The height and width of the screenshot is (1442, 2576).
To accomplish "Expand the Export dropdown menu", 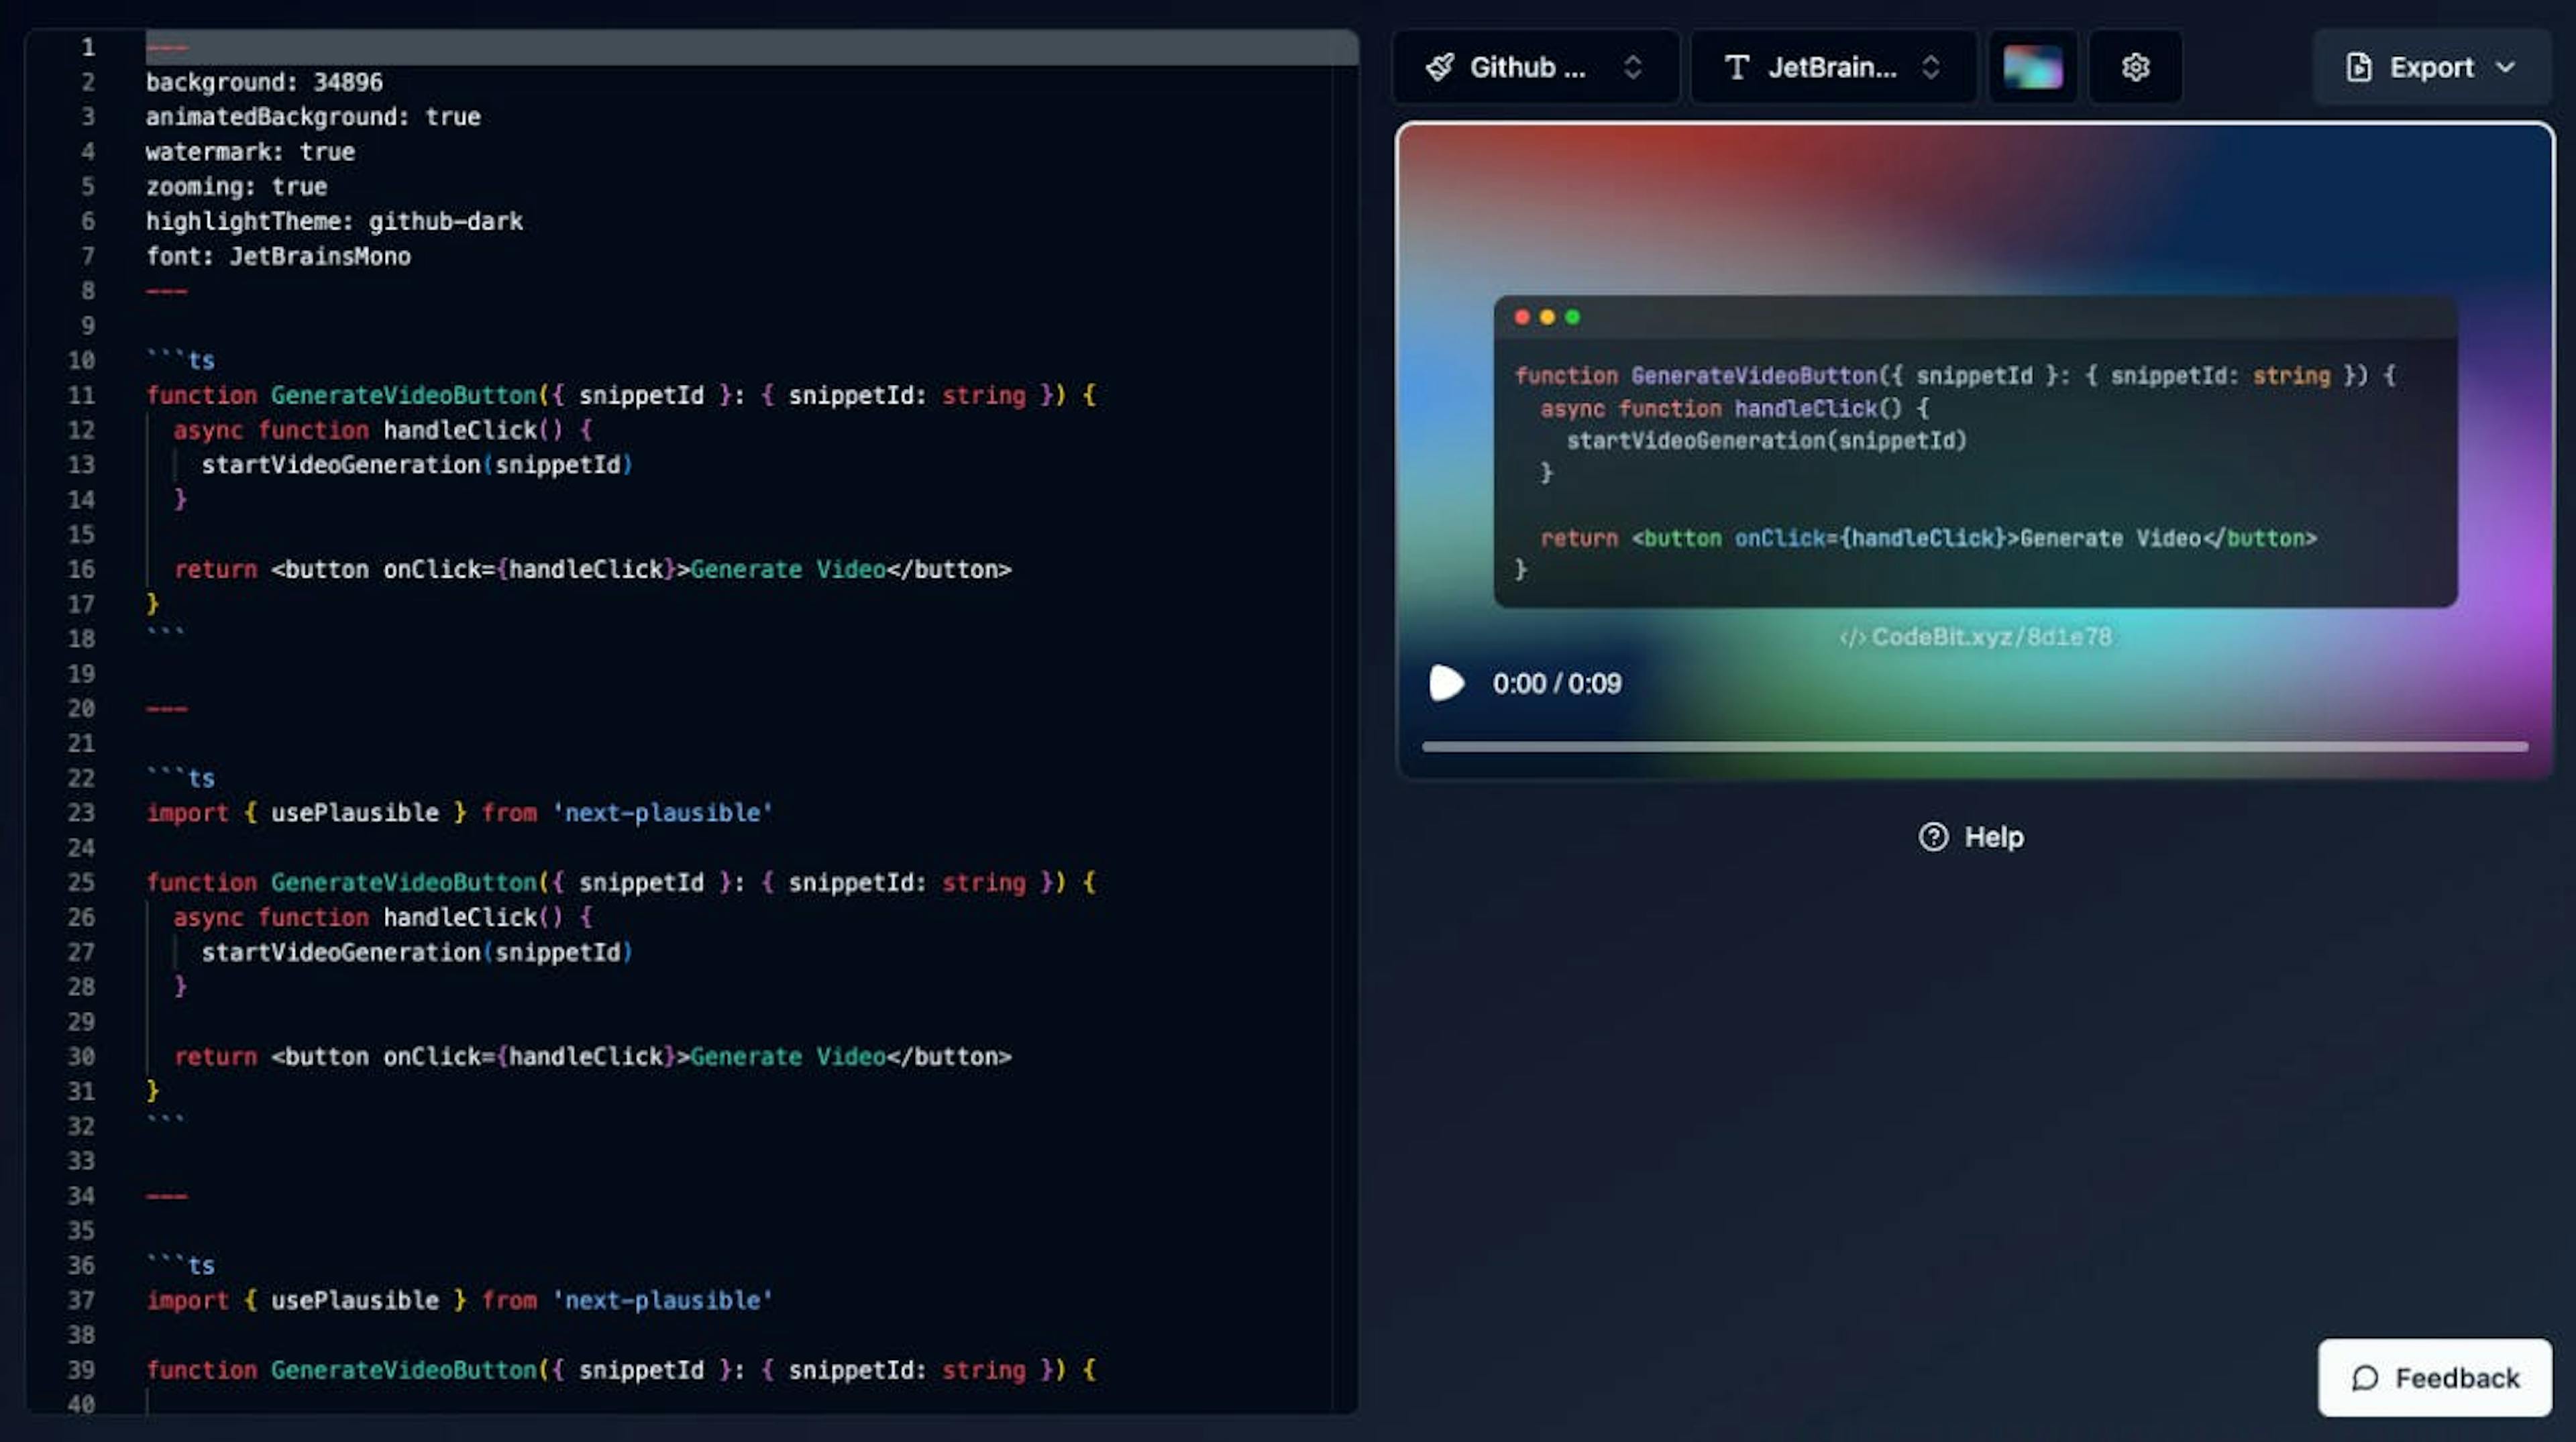I will pos(2507,67).
